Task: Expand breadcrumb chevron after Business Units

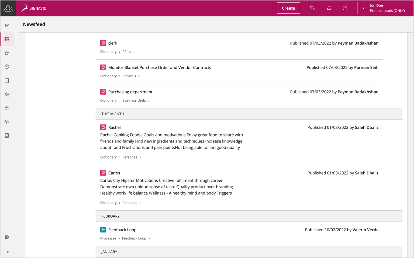Action: (x=149, y=100)
